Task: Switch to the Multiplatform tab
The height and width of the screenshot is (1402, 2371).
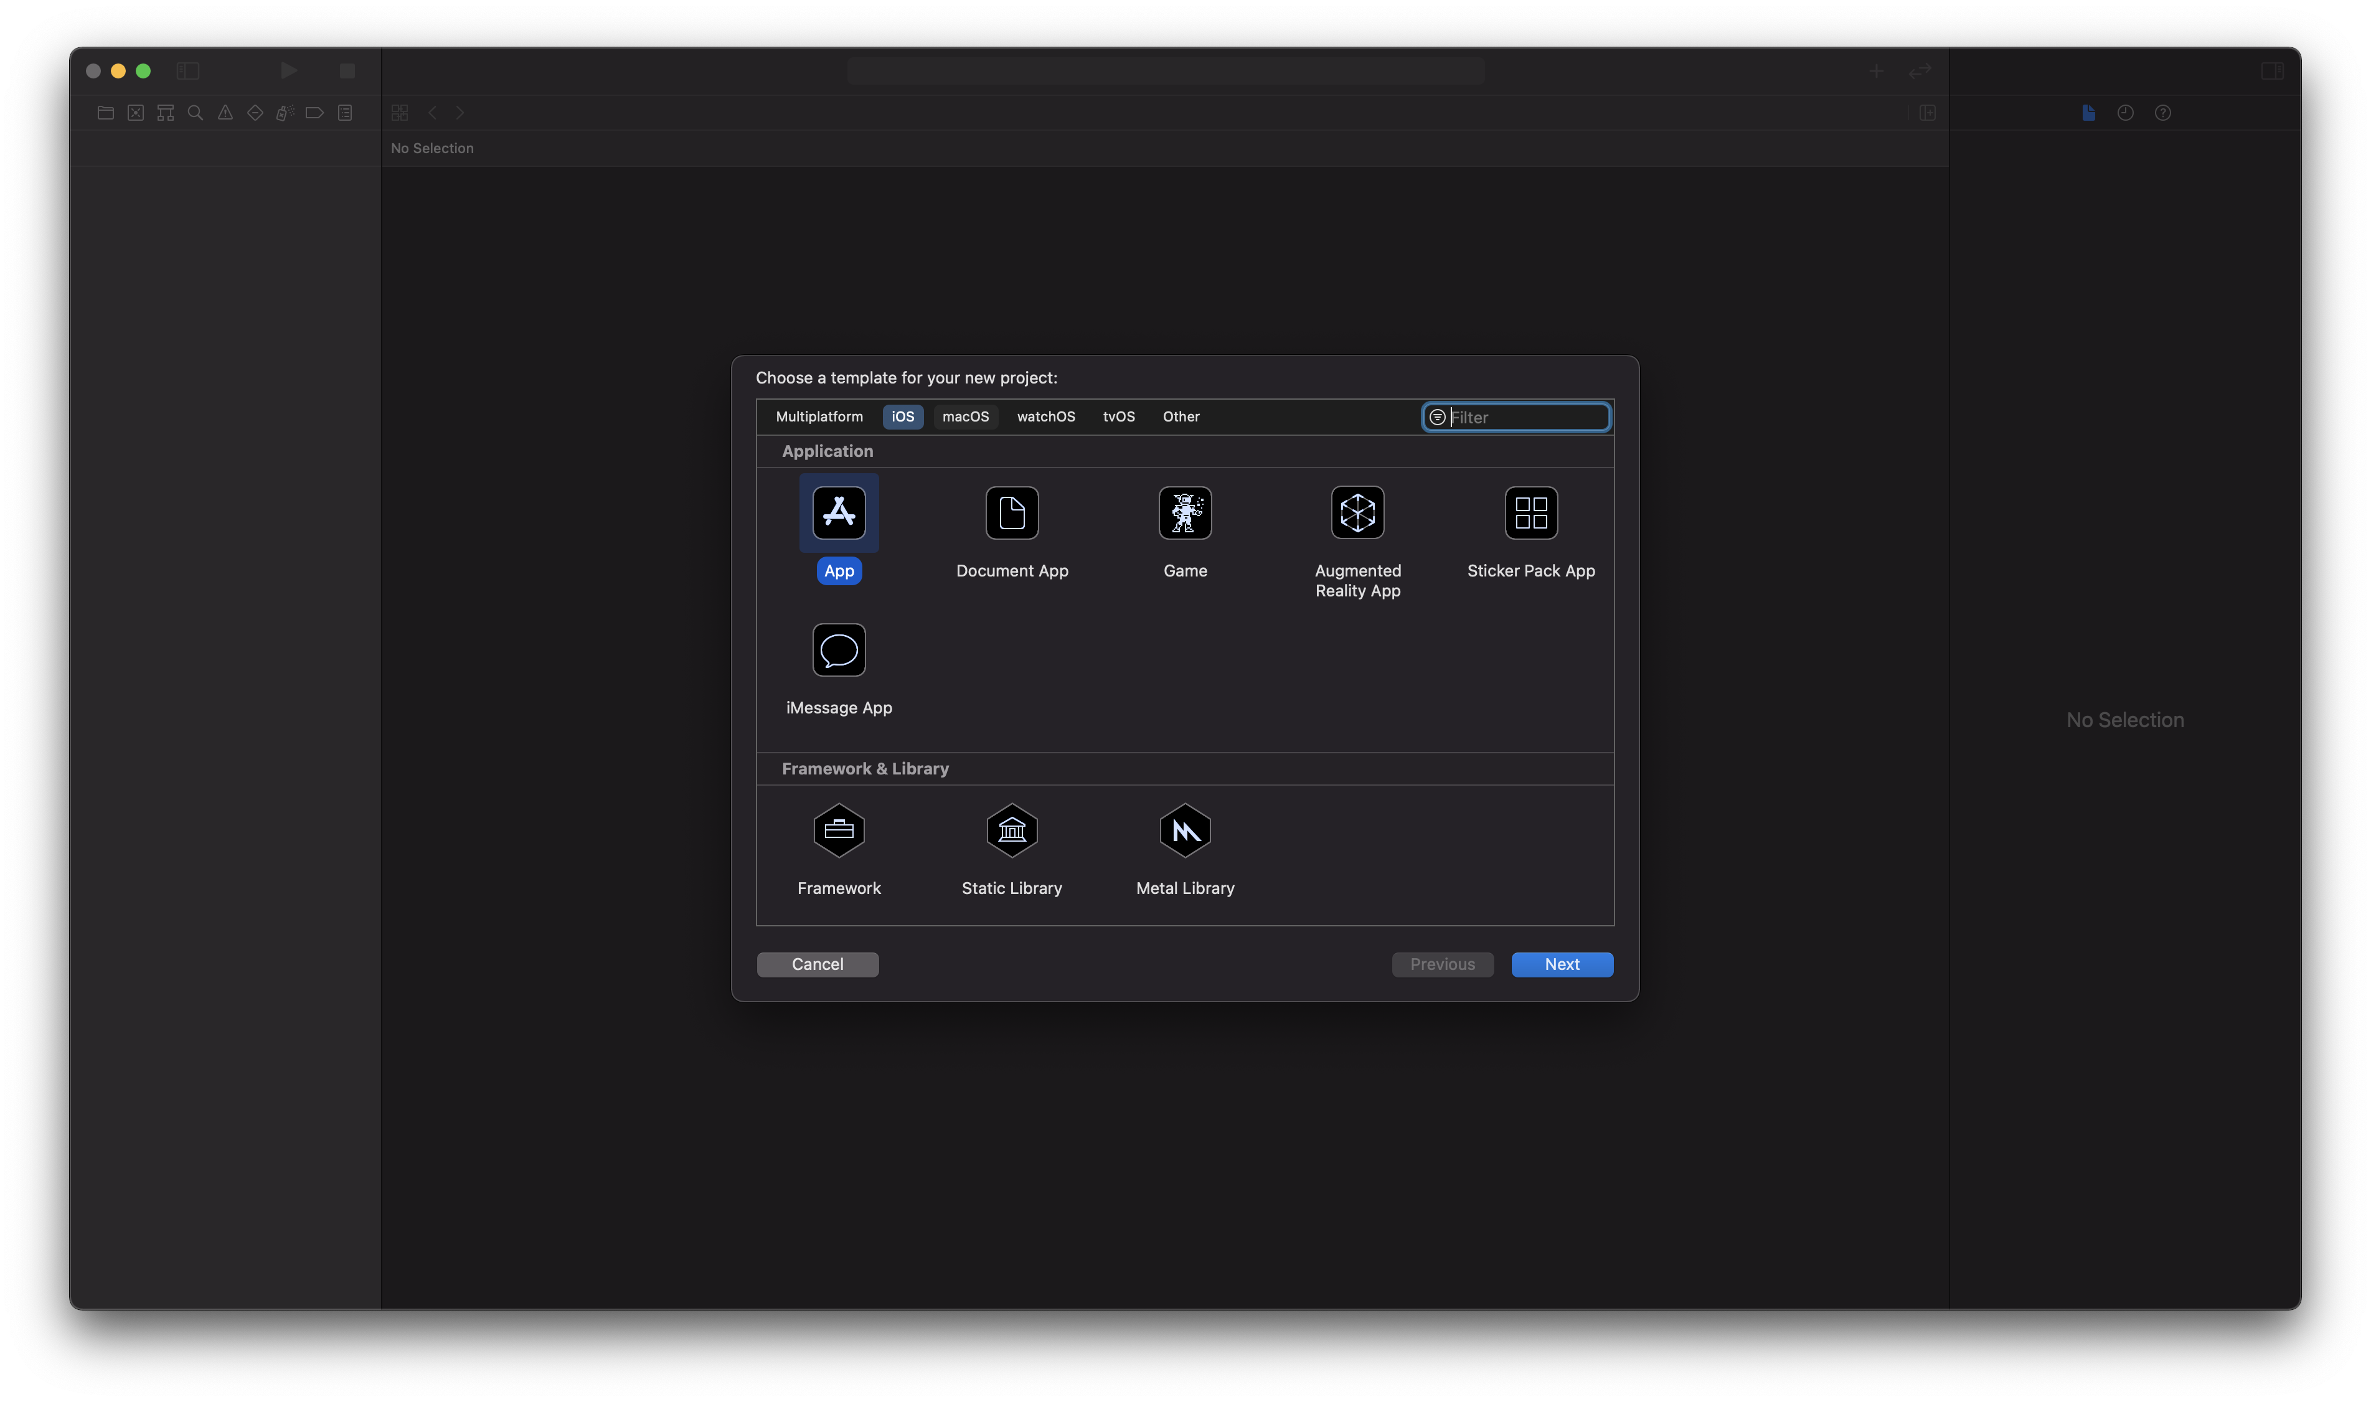Action: (x=819, y=416)
